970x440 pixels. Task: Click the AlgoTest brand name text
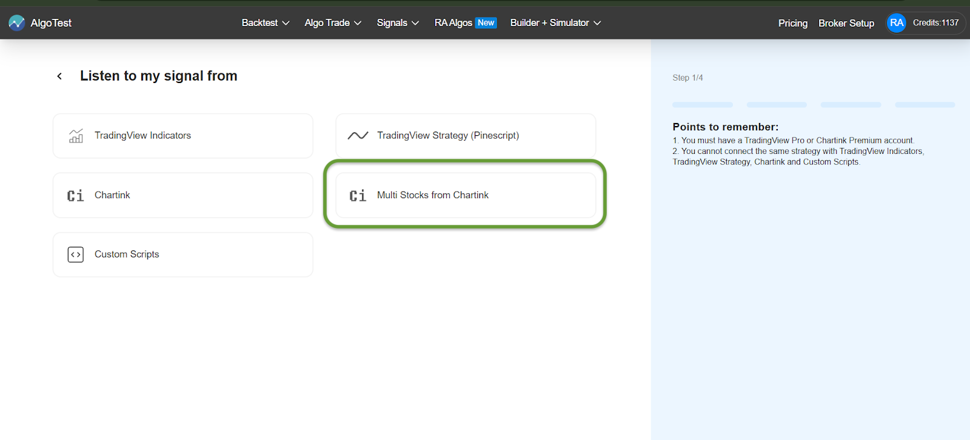(x=51, y=23)
